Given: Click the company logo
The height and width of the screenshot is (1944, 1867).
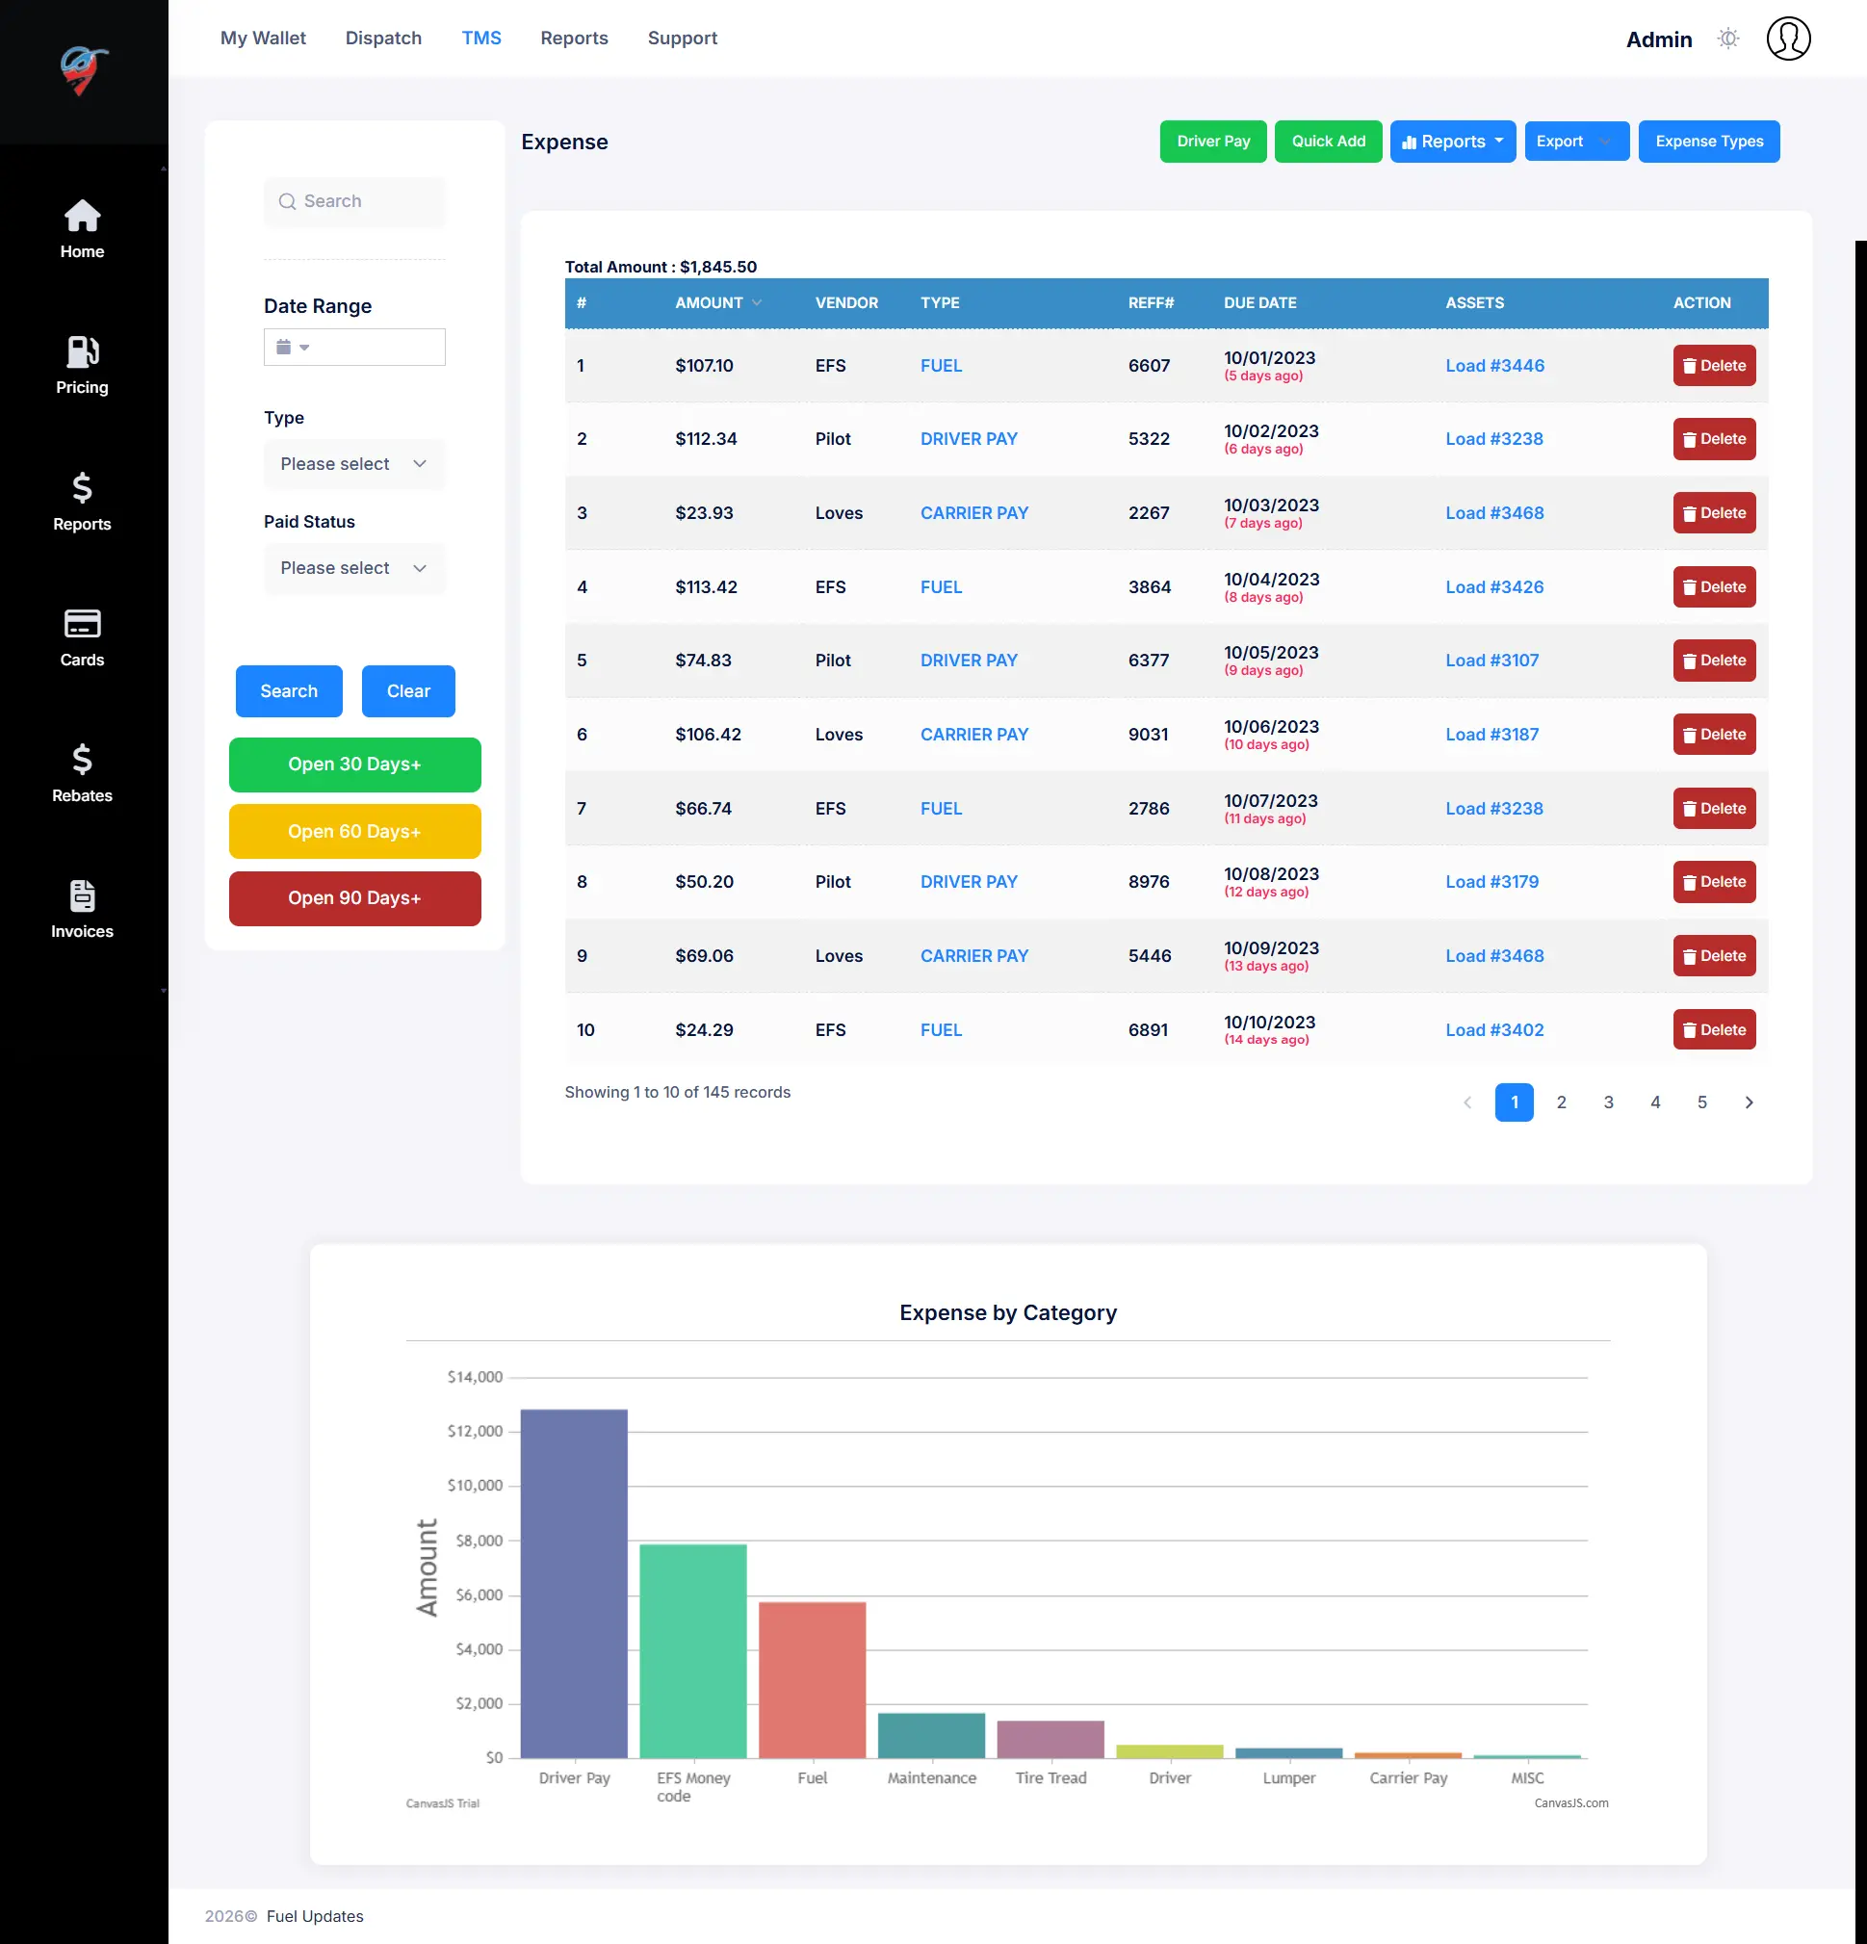Looking at the screenshot, I should coord(85,70).
